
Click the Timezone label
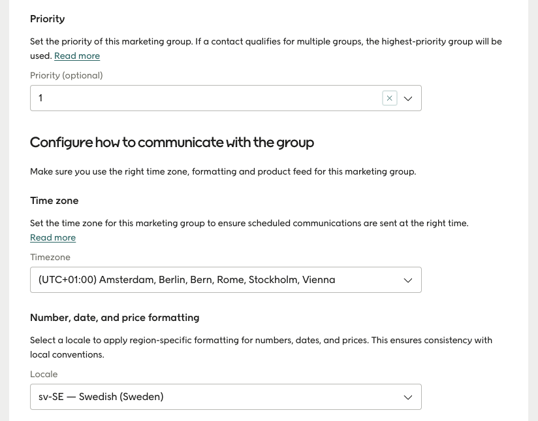(x=50, y=257)
